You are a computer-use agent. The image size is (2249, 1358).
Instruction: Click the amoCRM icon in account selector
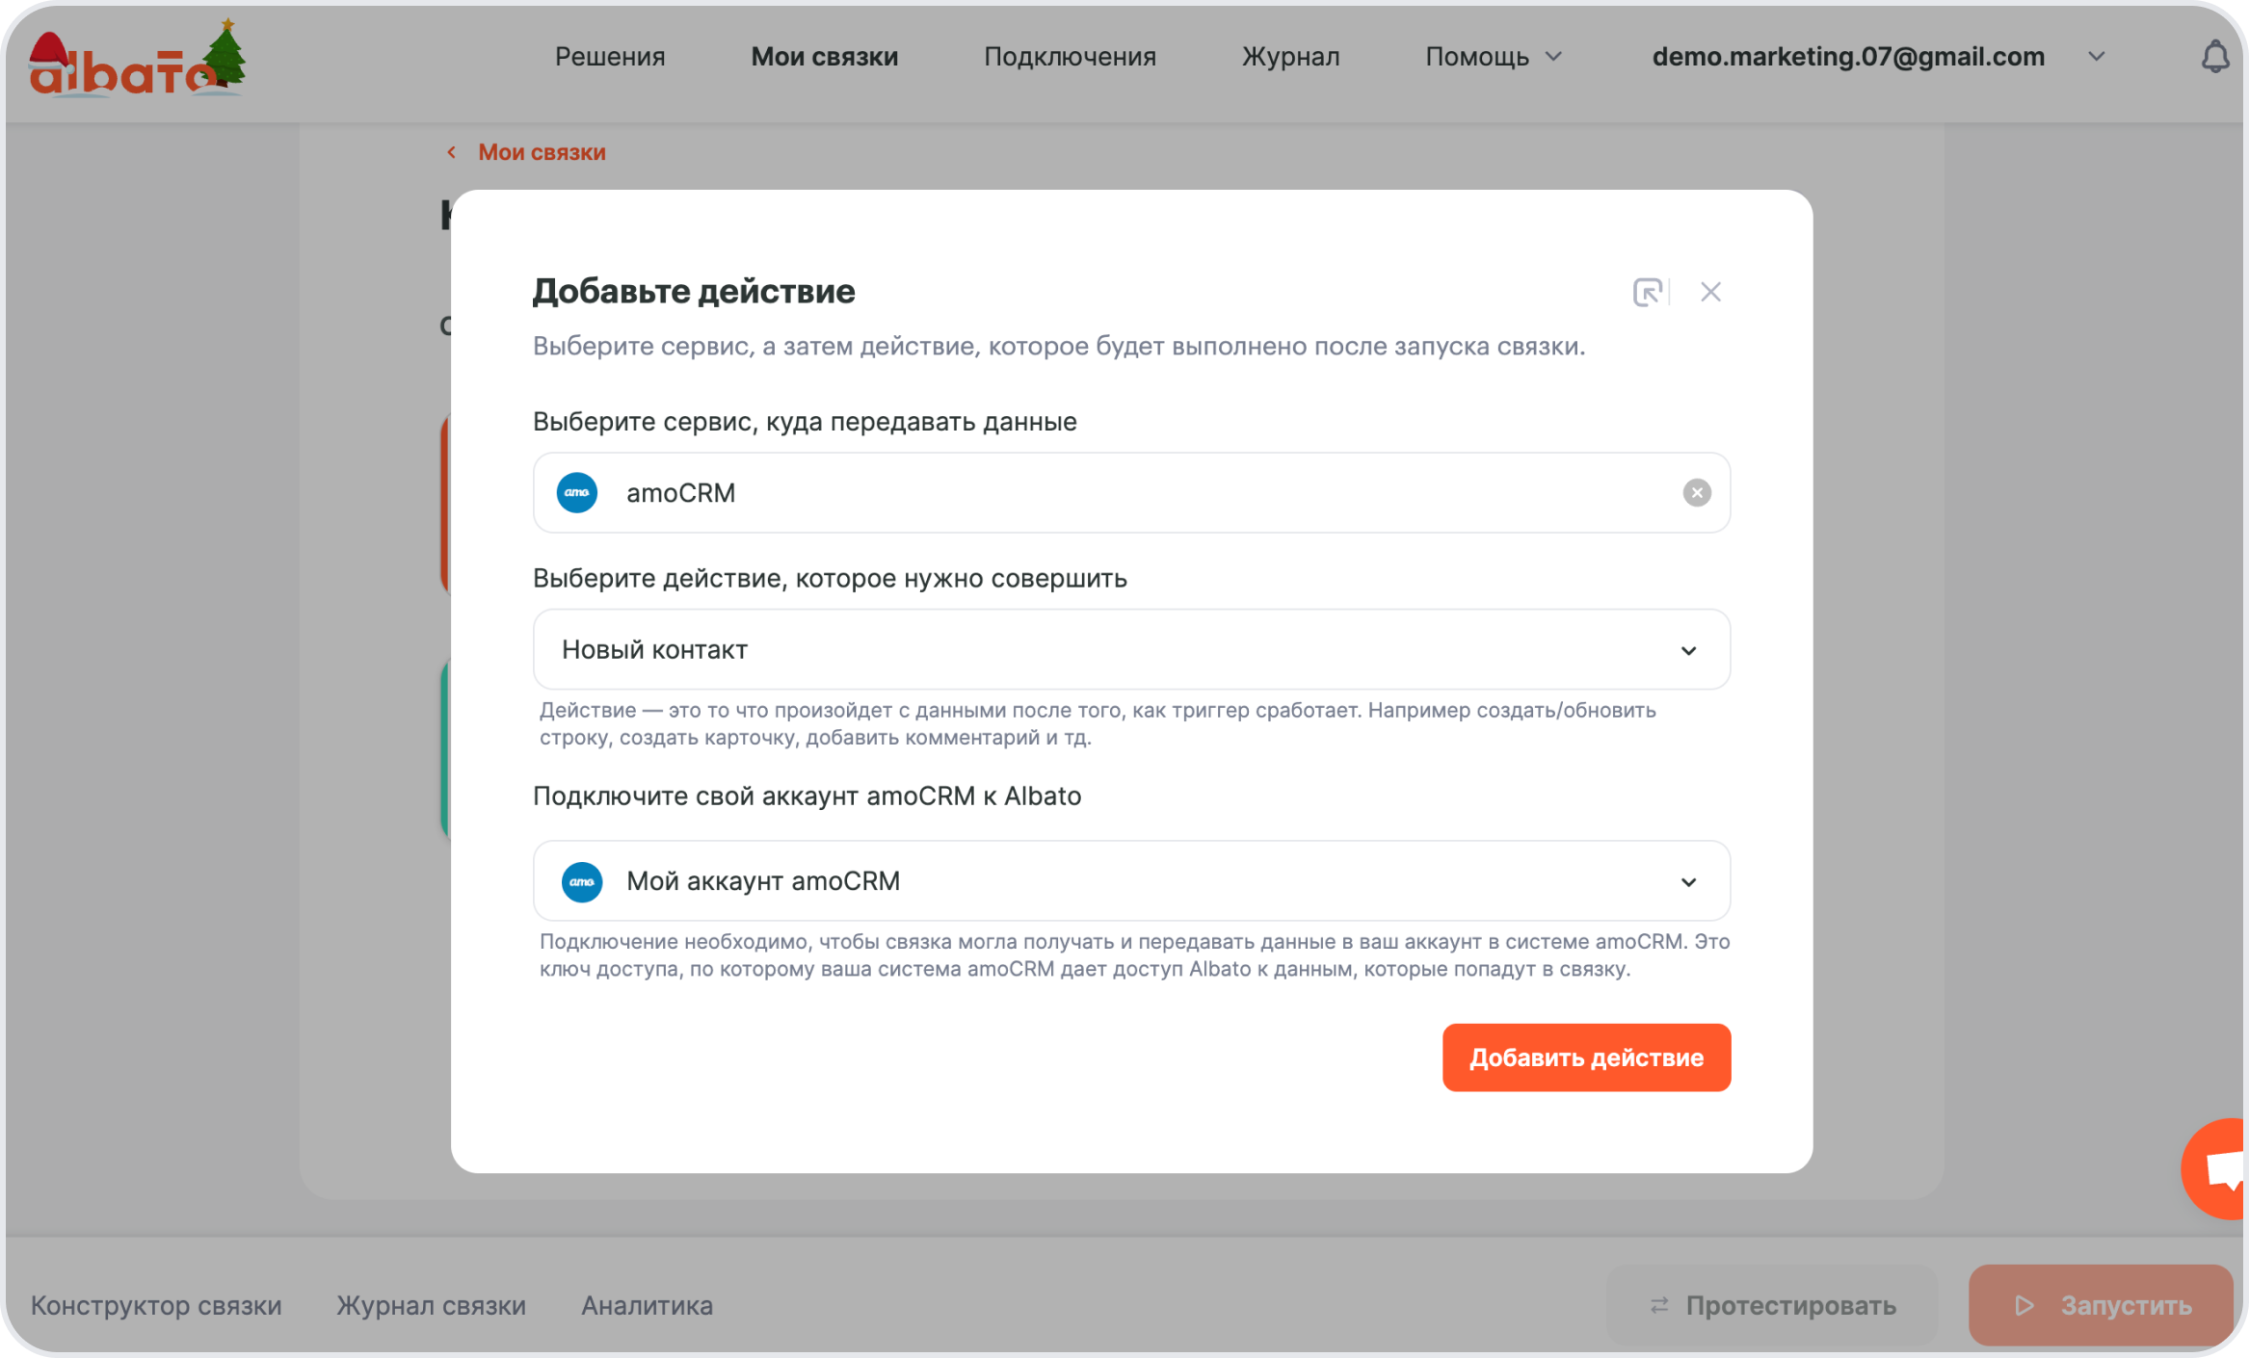pos(583,881)
